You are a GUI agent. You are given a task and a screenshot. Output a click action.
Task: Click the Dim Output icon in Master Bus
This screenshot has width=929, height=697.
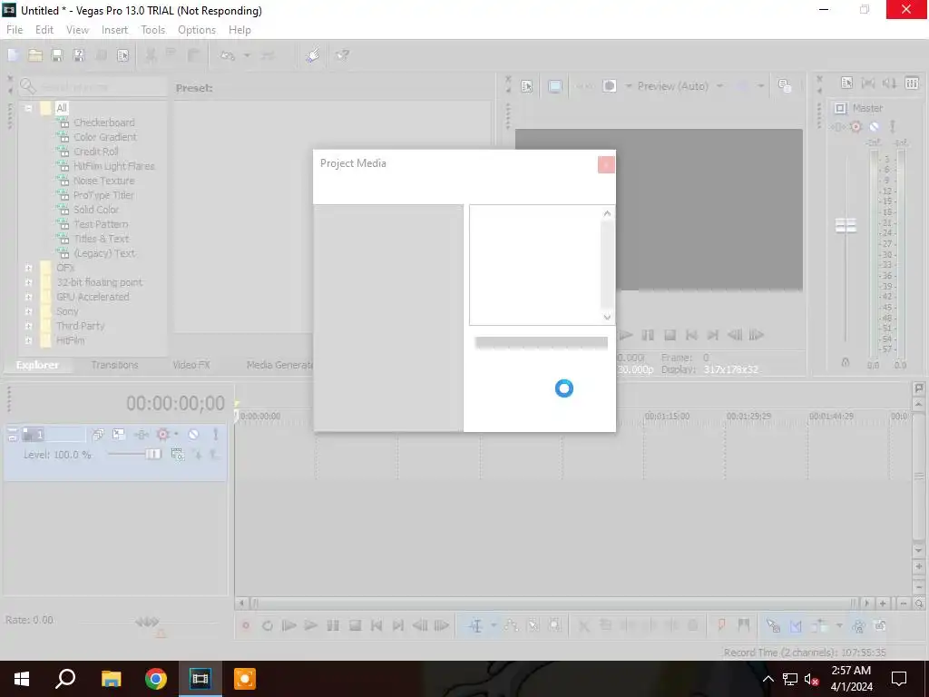[x=889, y=83]
